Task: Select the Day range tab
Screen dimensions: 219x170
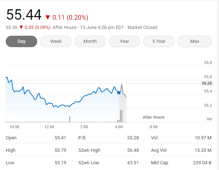Action: tap(21, 41)
